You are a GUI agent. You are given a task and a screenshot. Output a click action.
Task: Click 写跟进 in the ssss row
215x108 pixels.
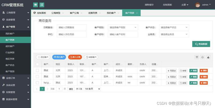(x=171, y=77)
